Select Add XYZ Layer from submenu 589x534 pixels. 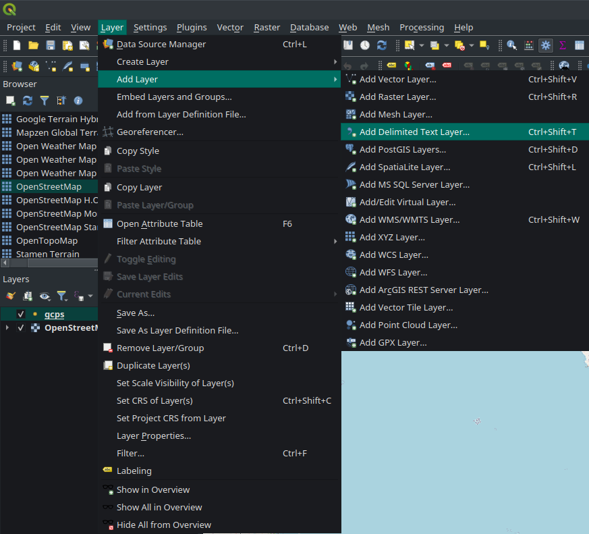pos(392,238)
